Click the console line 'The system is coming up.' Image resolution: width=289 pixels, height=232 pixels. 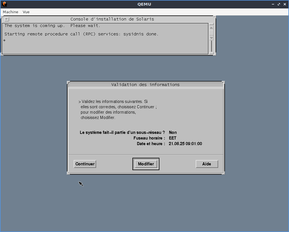coord(35,26)
